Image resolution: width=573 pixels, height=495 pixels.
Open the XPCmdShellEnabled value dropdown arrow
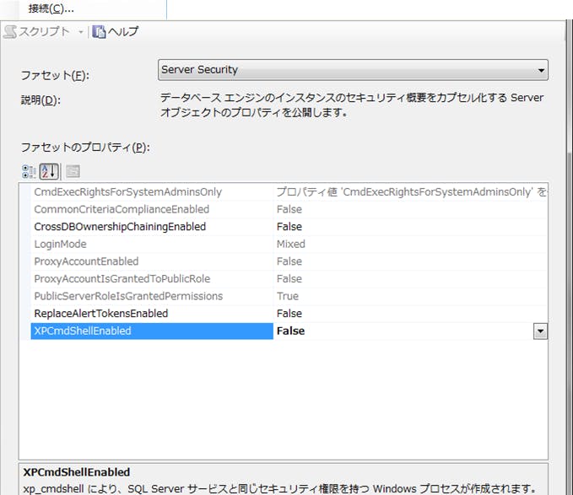pyautogui.click(x=540, y=331)
